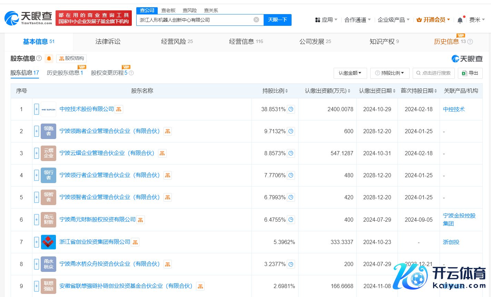Open equity structure icon next to 浙江省创业投资集团有限公司
This screenshot has height=297, width=491.
[x=135, y=242]
